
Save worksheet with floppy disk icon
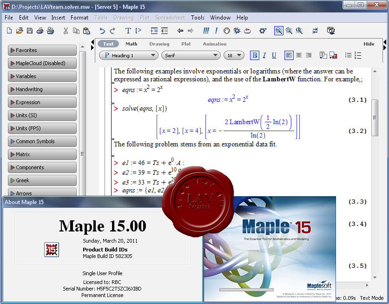[30, 31]
